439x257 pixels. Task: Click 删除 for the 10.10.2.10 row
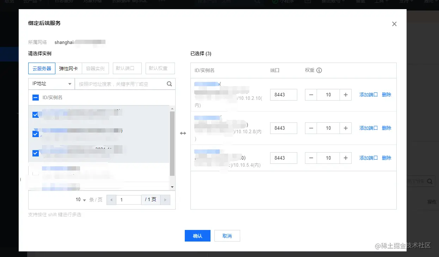[386, 95]
